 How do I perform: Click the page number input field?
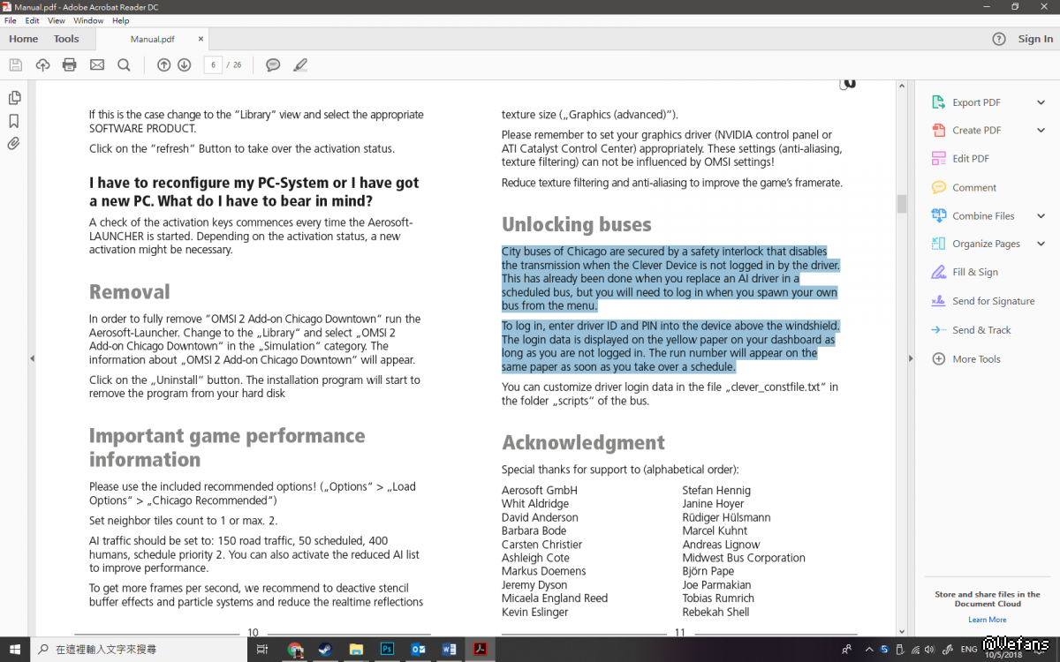pyautogui.click(x=213, y=64)
